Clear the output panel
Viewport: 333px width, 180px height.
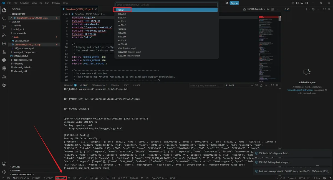point(256,85)
